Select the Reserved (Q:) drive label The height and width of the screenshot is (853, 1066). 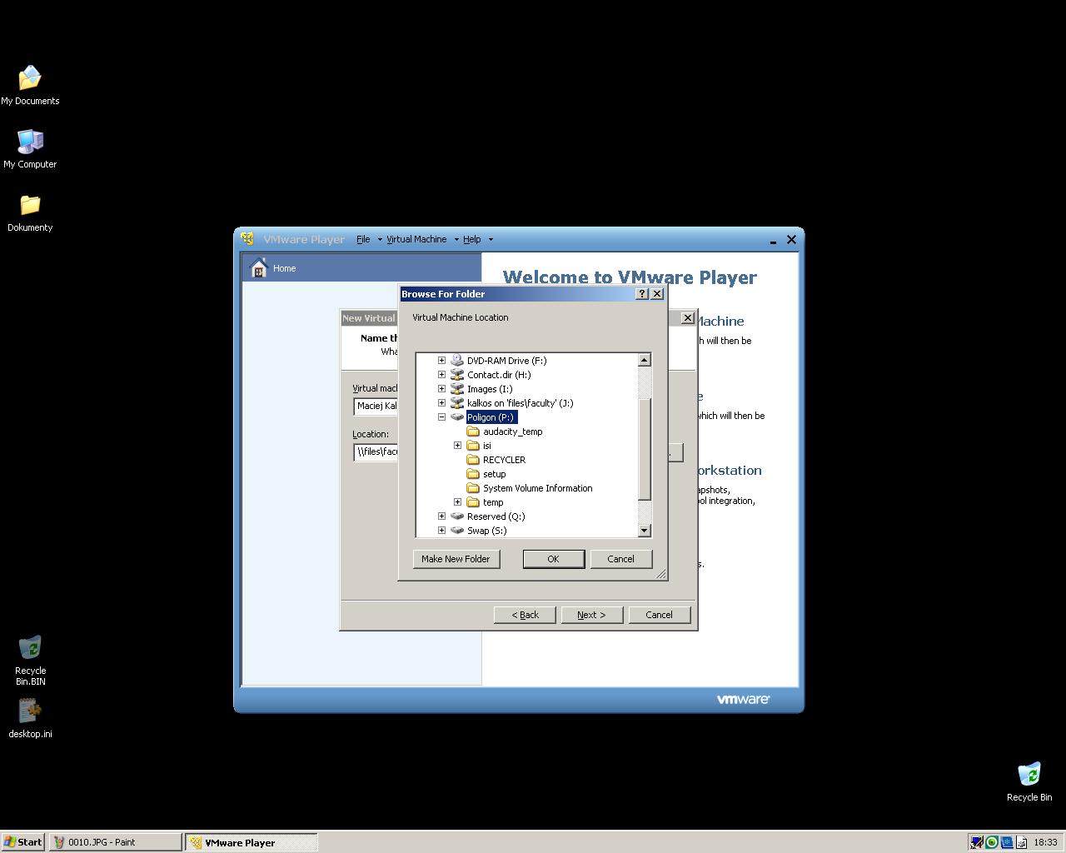click(496, 516)
